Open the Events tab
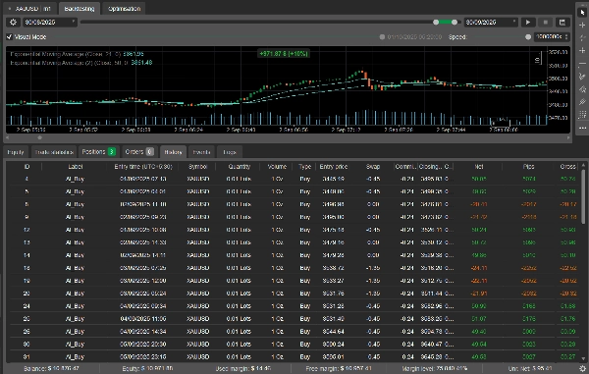Screen dimensions: 589x374 pyautogui.click(x=201, y=152)
